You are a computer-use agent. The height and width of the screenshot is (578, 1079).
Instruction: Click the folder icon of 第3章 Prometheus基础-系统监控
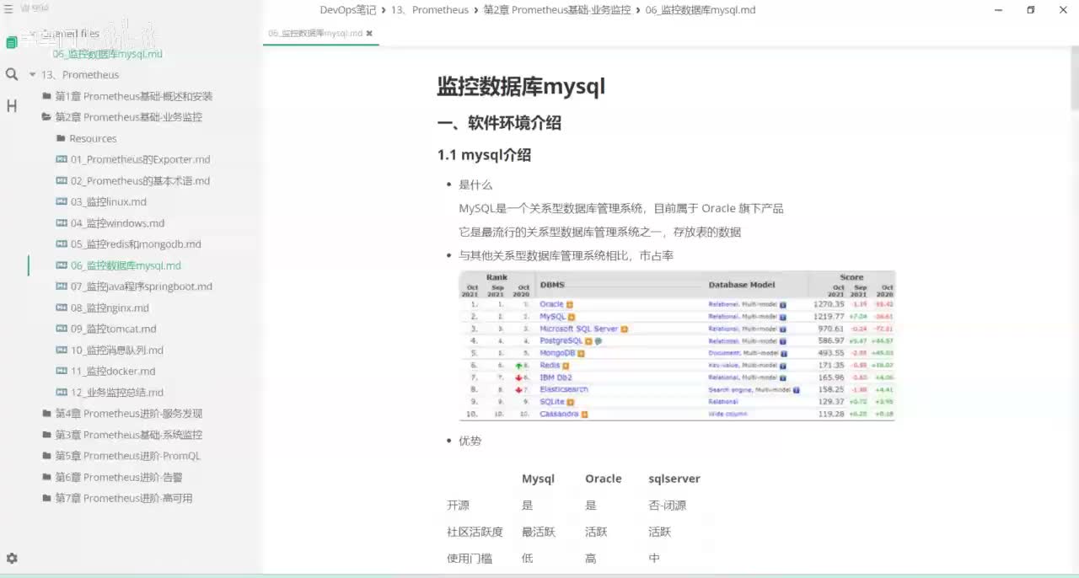(x=47, y=435)
